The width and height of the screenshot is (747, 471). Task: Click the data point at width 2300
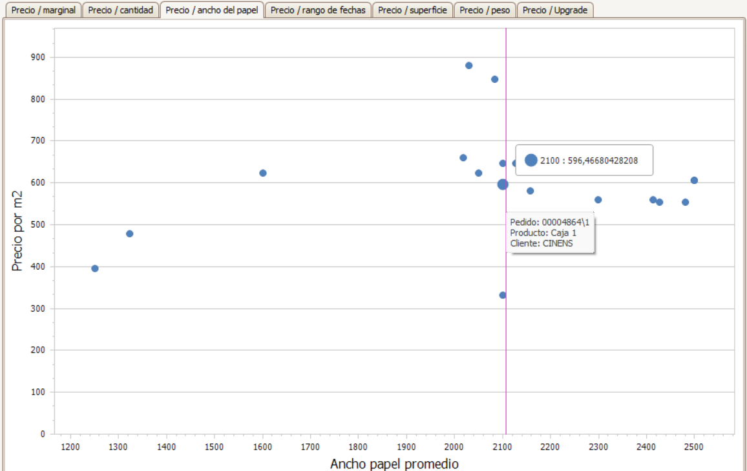pyautogui.click(x=598, y=200)
